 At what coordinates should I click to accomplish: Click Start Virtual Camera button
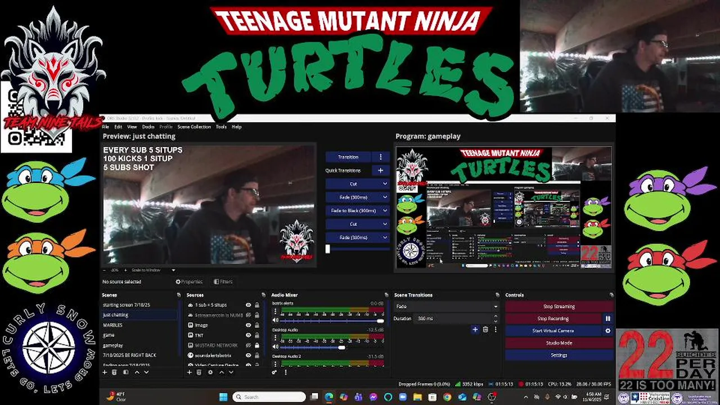pyautogui.click(x=553, y=331)
